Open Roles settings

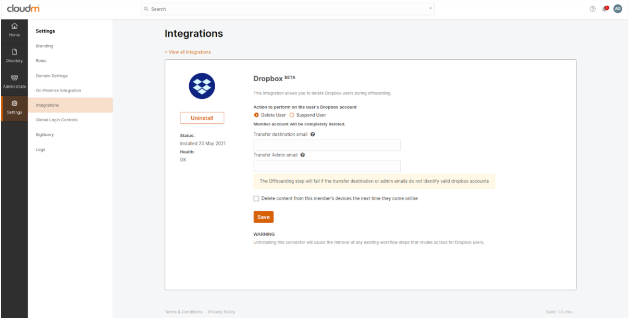pyautogui.click(x=41, y=61)
